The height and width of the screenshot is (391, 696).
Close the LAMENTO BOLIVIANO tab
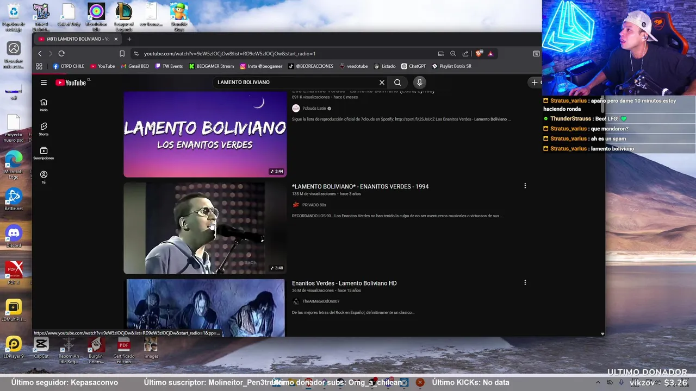tap(115, 39)
